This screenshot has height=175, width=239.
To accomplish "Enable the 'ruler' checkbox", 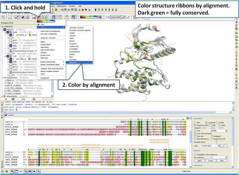I will click(211, 125).
